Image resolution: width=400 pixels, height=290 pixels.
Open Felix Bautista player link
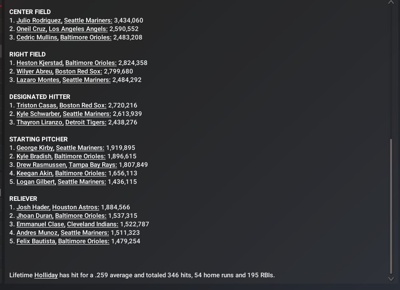pyautogui.click(x=36, y=241)
